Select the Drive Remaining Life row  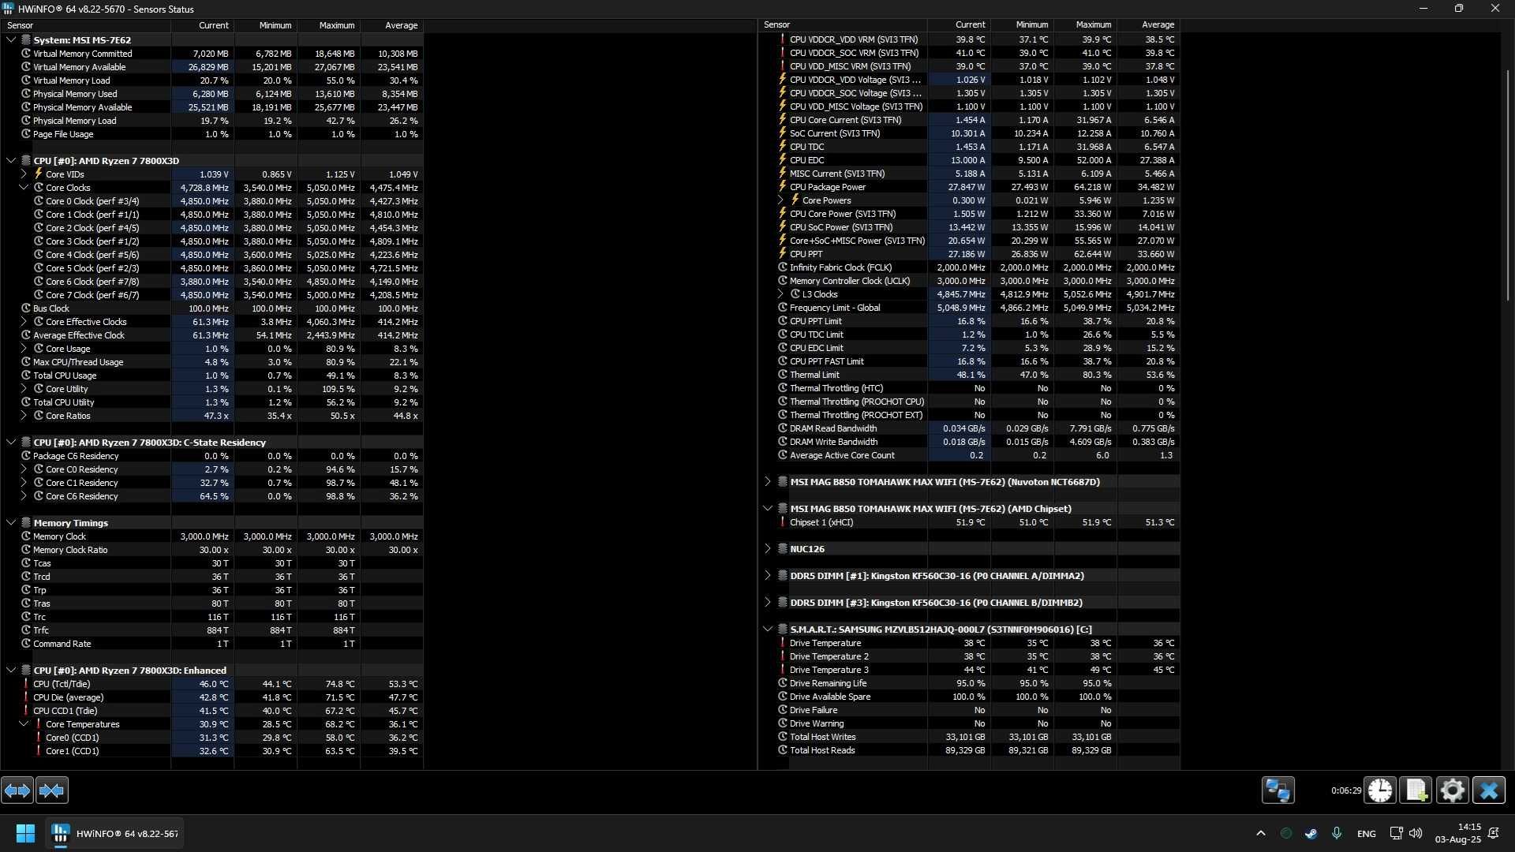970,683
